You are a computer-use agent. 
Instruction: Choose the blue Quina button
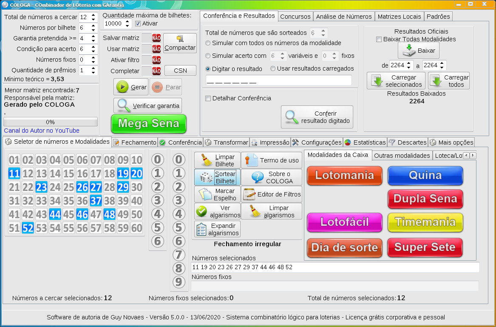[425, 175]
